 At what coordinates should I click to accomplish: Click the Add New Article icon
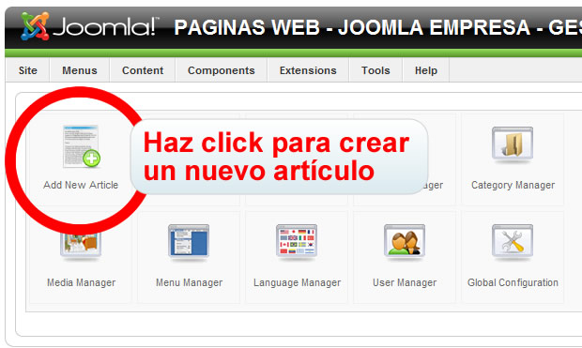pyautogui.click(x=82, y=146)
